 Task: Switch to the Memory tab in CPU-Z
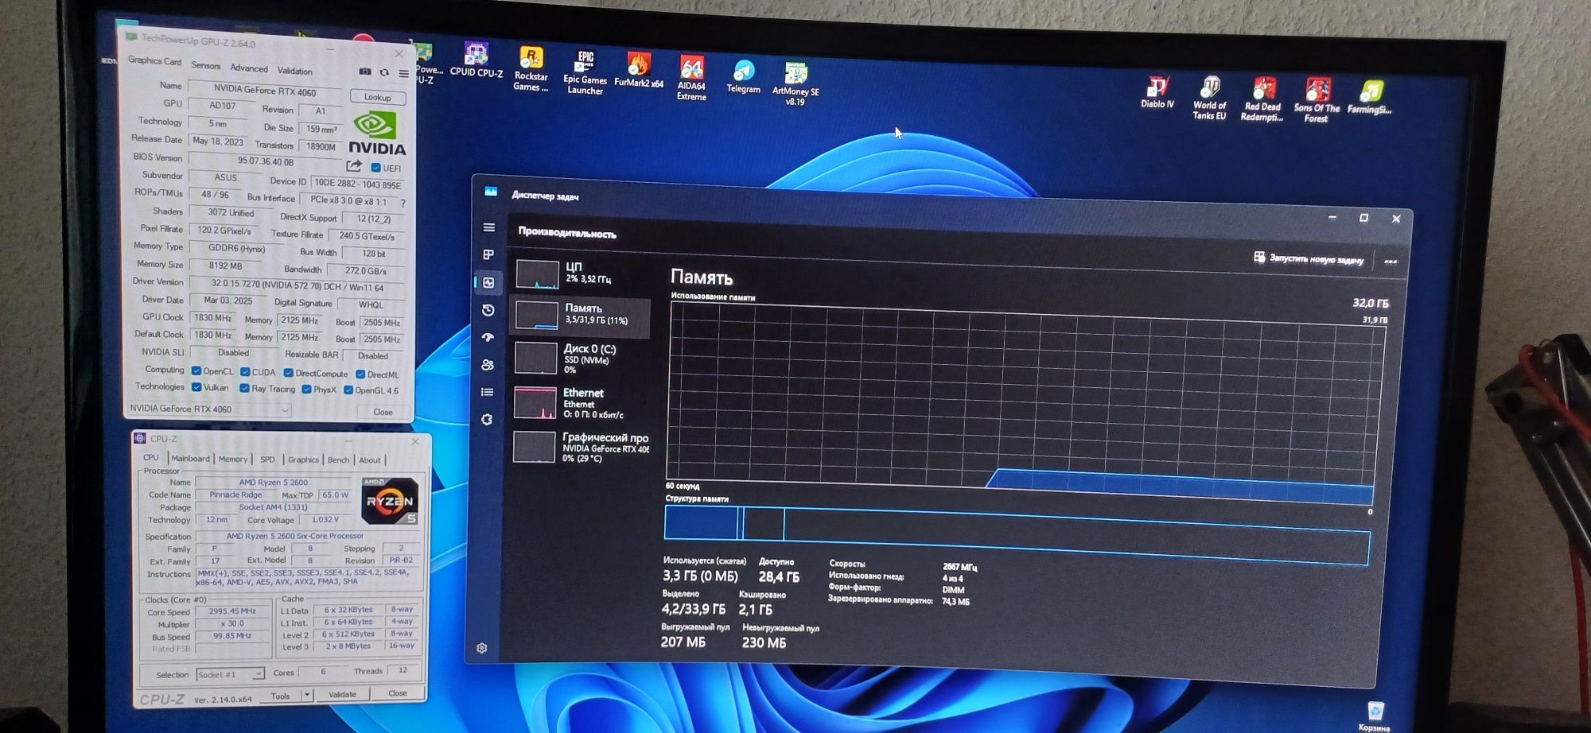click(x=233, y=459)
